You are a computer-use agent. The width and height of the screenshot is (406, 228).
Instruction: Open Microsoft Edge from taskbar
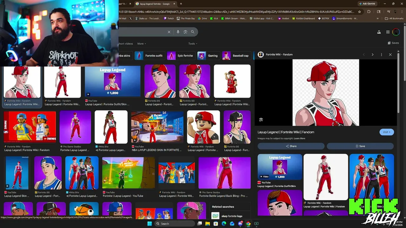[224, 224]
